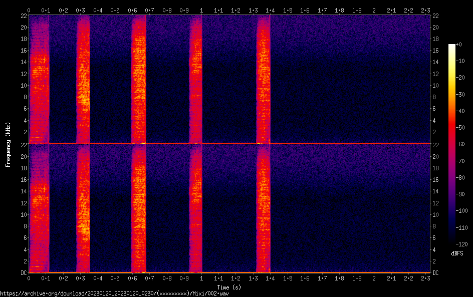
Task: Click the "DC" label at bottom left
Action: [23, 273]
